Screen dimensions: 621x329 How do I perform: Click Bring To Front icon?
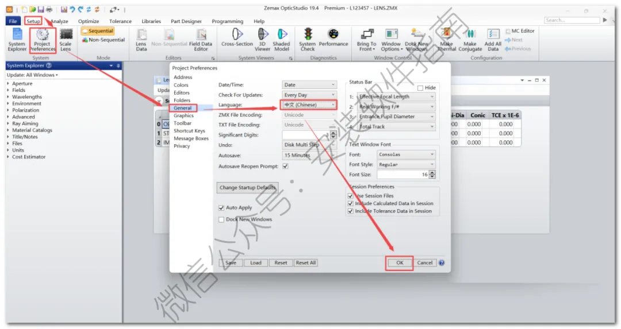click(366, 40)
